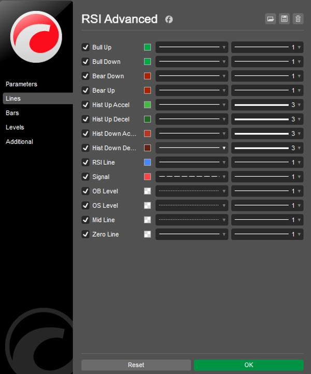Screen dimensions: 311x374
Task: Switch to the Parameters tab
Action: tap(21, 84)
